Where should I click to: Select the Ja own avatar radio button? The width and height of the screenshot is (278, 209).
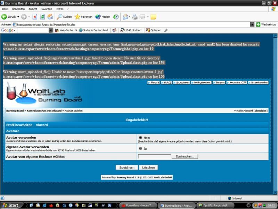[x=141, y=148]
